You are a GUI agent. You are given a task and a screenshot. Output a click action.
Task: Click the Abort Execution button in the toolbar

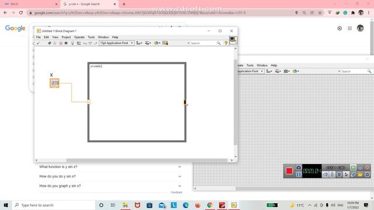(61, 43)
